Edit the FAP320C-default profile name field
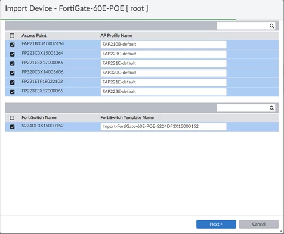 163,73
